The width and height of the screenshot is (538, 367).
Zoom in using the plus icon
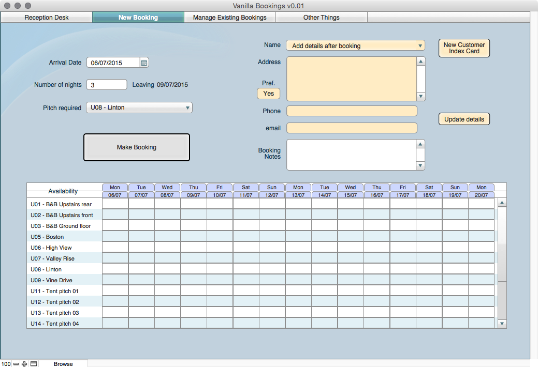pyautogui.click(x=24, y=364)
